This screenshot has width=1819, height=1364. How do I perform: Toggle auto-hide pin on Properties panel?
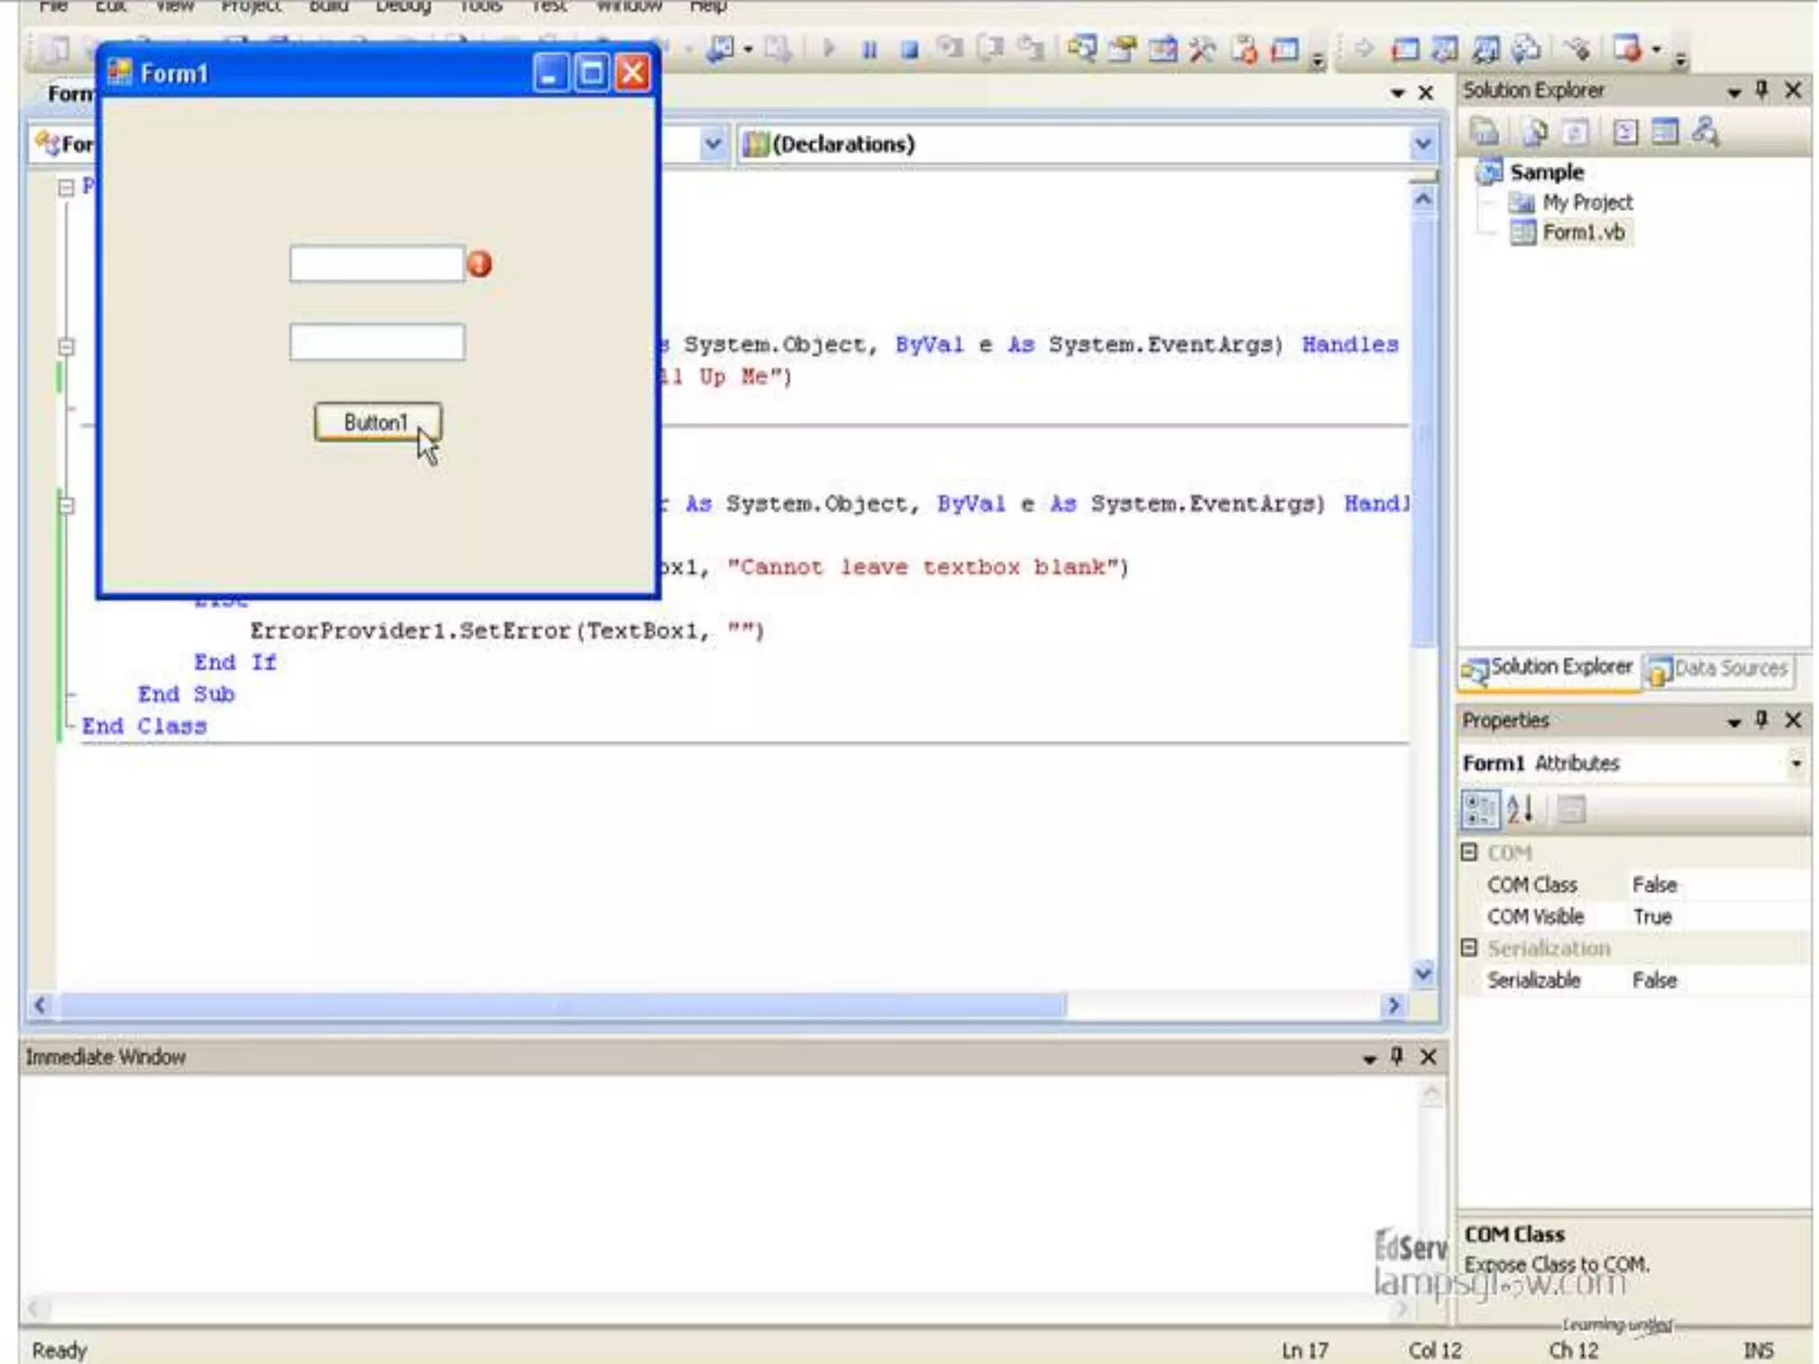click(1763, 719)
